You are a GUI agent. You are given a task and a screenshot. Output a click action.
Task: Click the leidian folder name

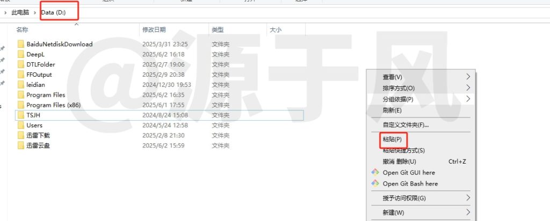coord(35,85)
